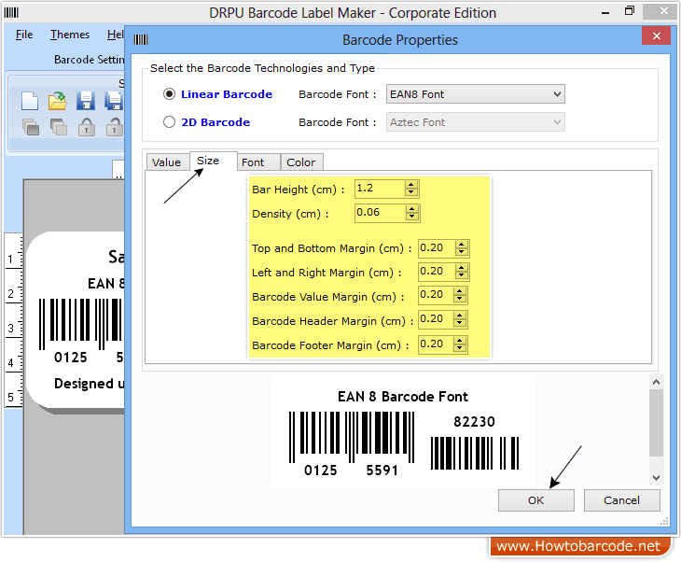This screenshot has height=562, width=681.
Task: Click Barcode Header Margin field
Action: (436, 319)
